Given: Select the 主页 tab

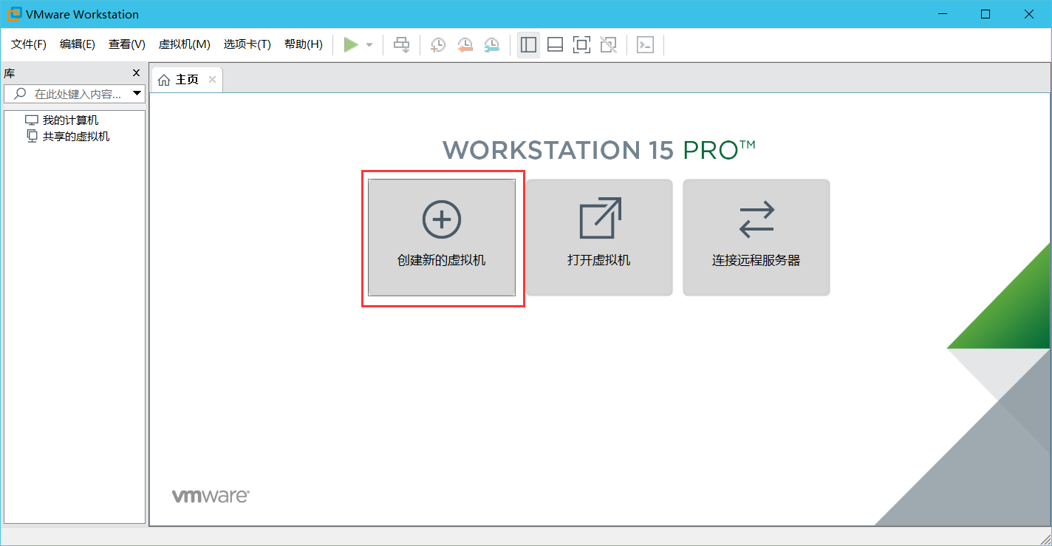Looking at the screenshot, I should (x=187, y=80).
